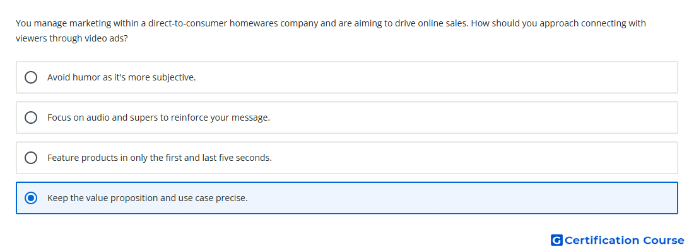Click empty space inside the 'Avoid humor' option box
Image resolution: width=694 pixels, height=252 pixels.
click(x=443, y=77)
